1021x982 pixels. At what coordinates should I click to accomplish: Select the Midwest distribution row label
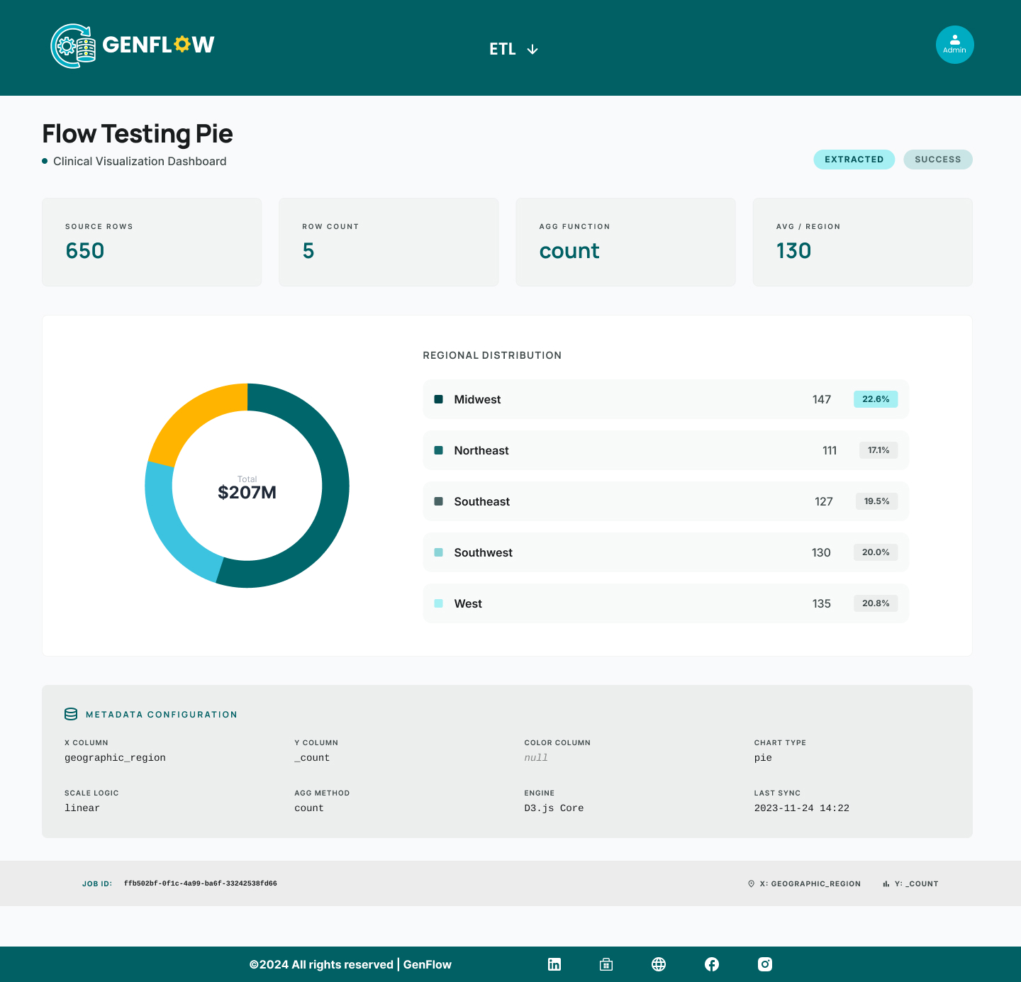click(477, 399)
